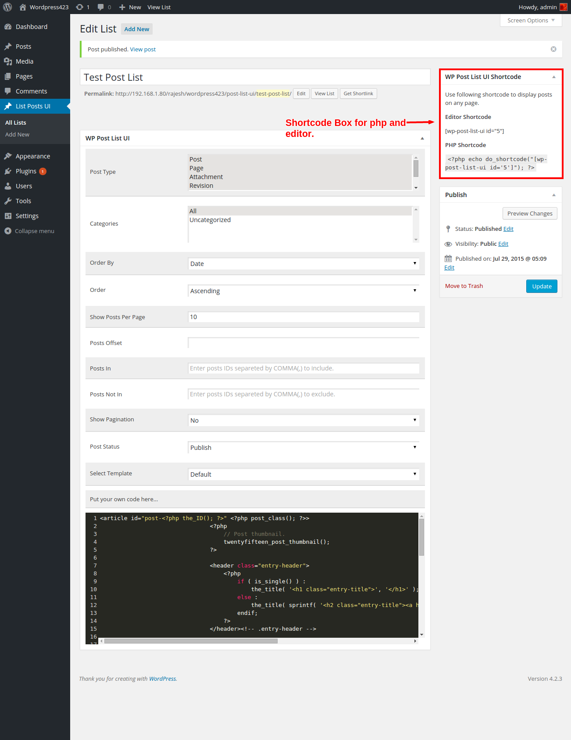Click the code editor horizontal scrollbar
The height and width of the screenshot is (740, 571).
[191, 641]
